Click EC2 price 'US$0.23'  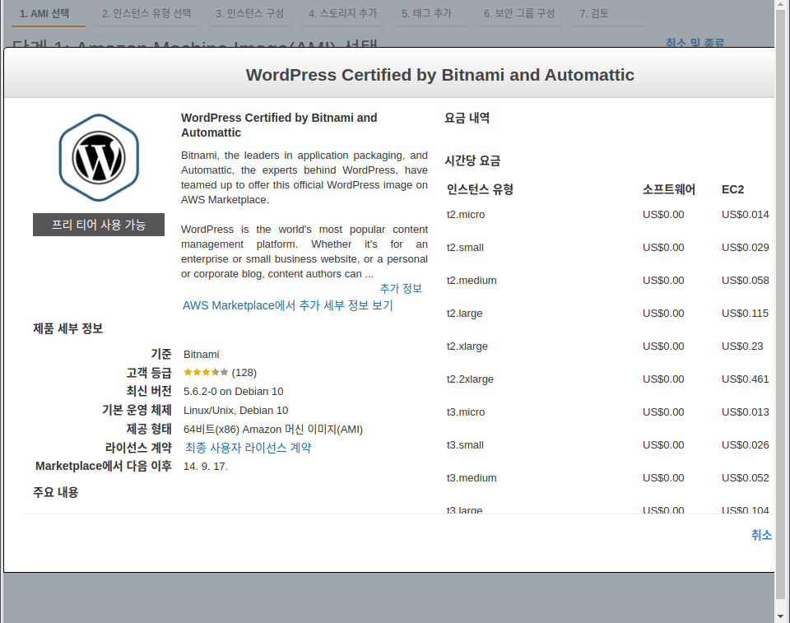(x=742, y=346)
